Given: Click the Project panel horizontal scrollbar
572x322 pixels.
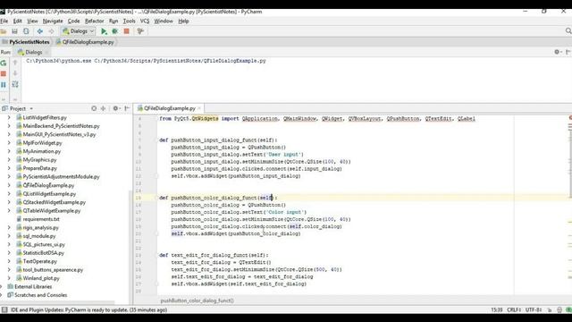Looking at the screenshot, I should point(57,303).
